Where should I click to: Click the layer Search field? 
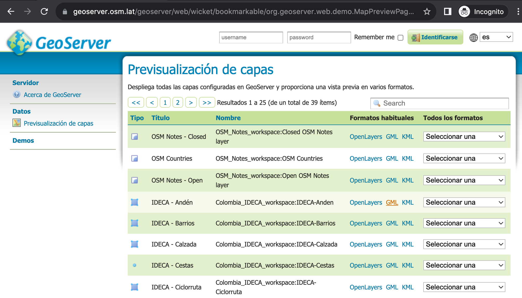tap(439, 103)
